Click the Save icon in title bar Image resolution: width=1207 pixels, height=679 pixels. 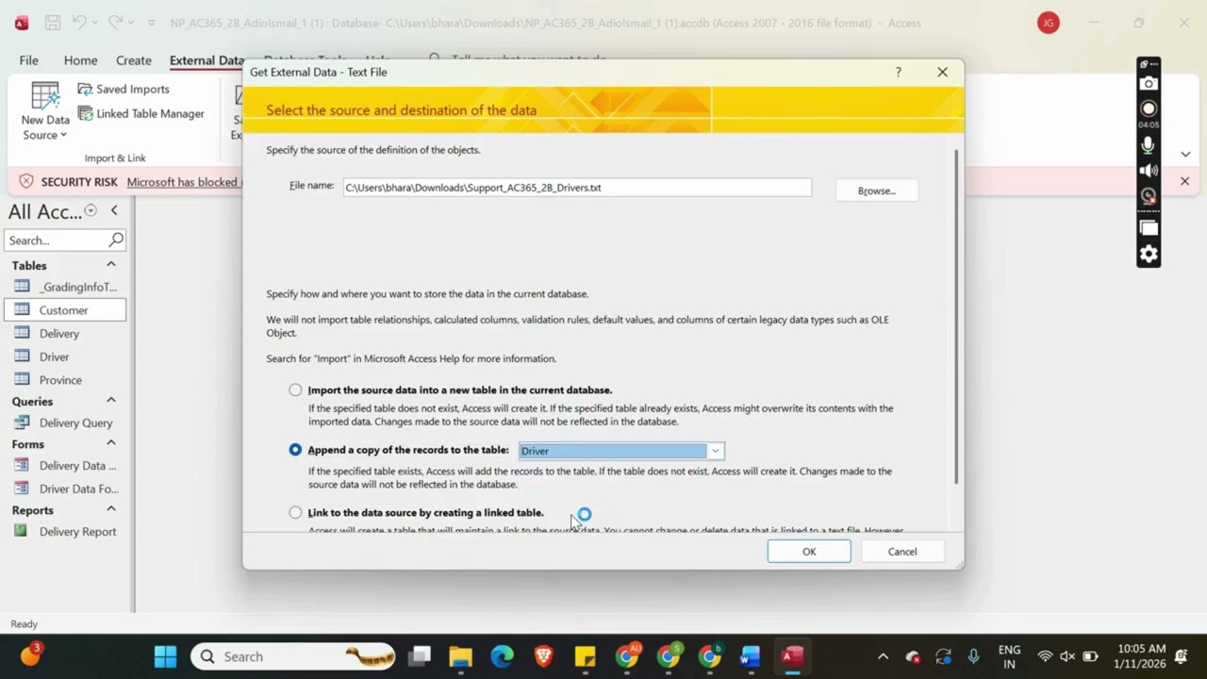[x=53, y=23]
